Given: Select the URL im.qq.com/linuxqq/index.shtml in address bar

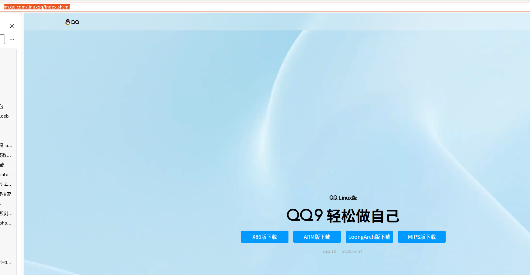Looking at the screenshot, I should (x=36, y=7).
